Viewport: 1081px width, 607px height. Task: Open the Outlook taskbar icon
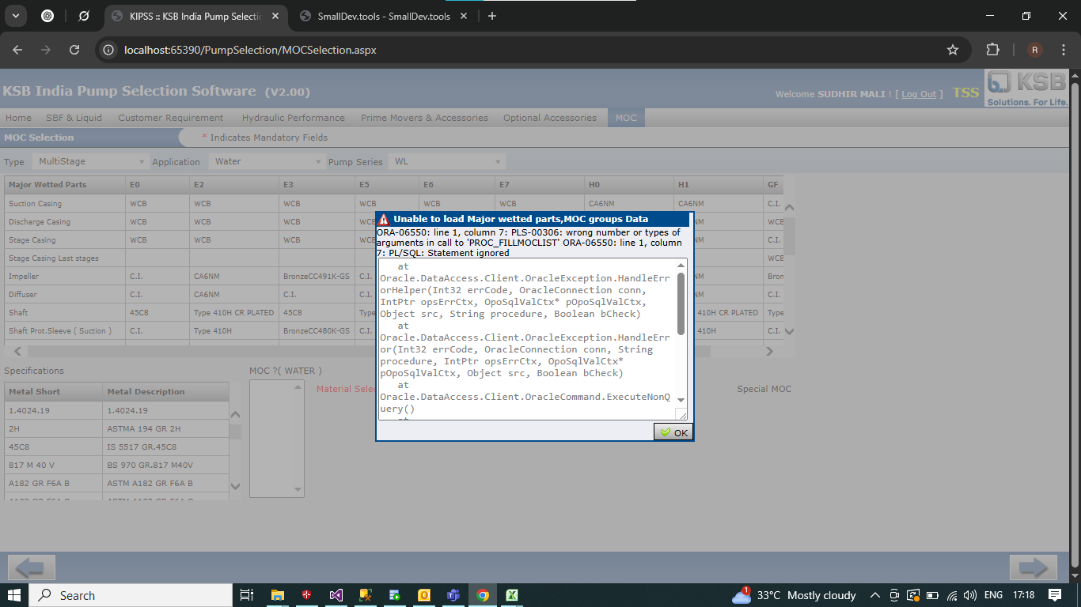[x=424, y=595]
